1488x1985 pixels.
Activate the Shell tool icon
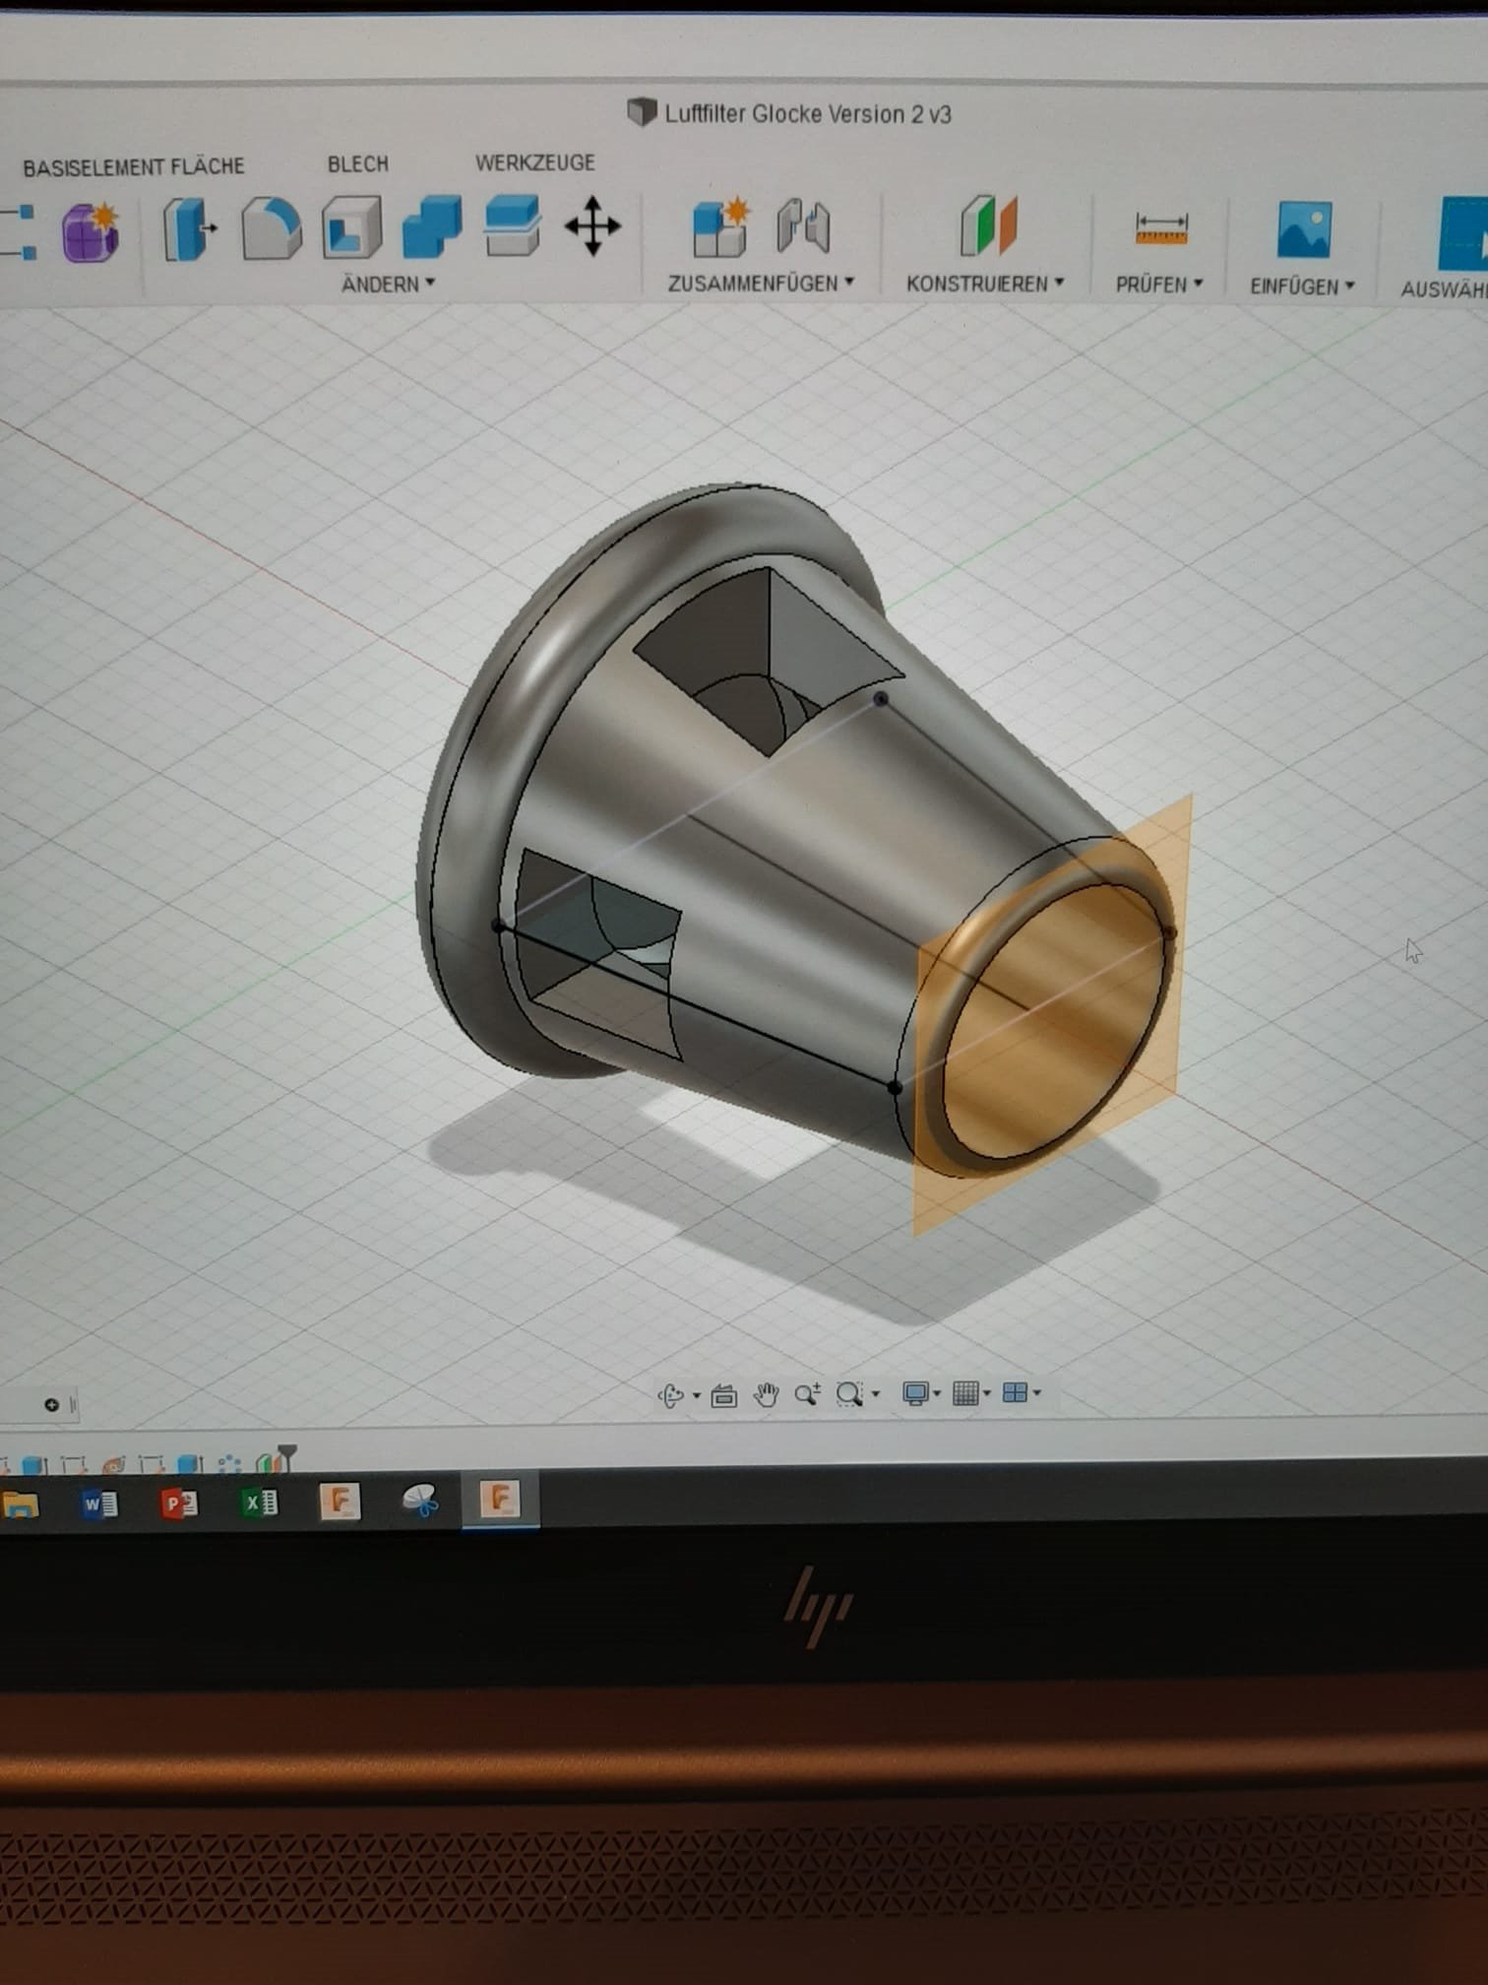pyautogui.click(x=351, y=227)
